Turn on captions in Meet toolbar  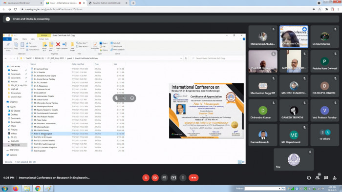pyautogui.click(x=165, y=178)
